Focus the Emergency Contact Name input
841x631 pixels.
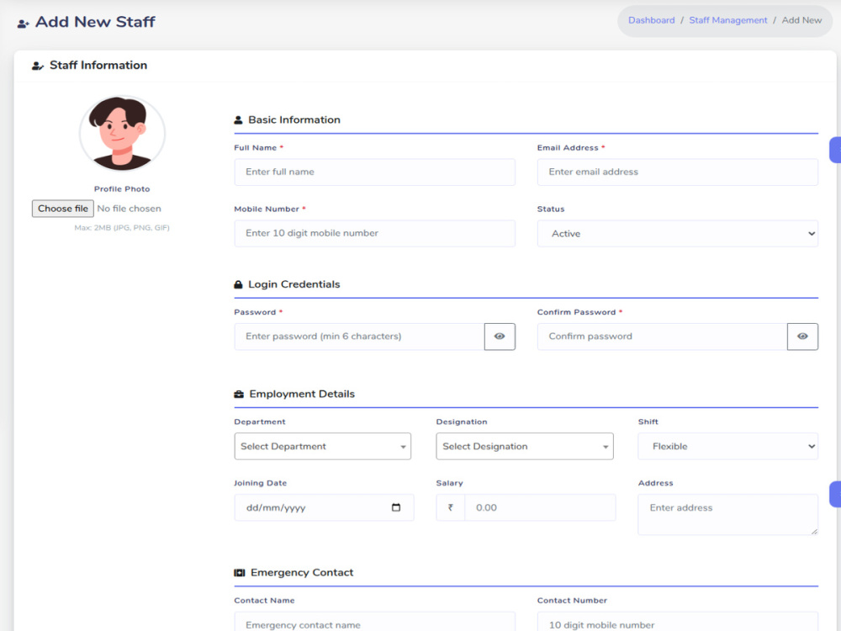tap(375, 623)
